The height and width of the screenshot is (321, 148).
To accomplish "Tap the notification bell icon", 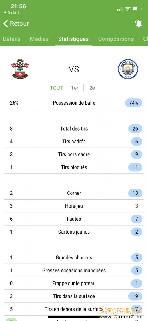I will (x=138, y=24).
